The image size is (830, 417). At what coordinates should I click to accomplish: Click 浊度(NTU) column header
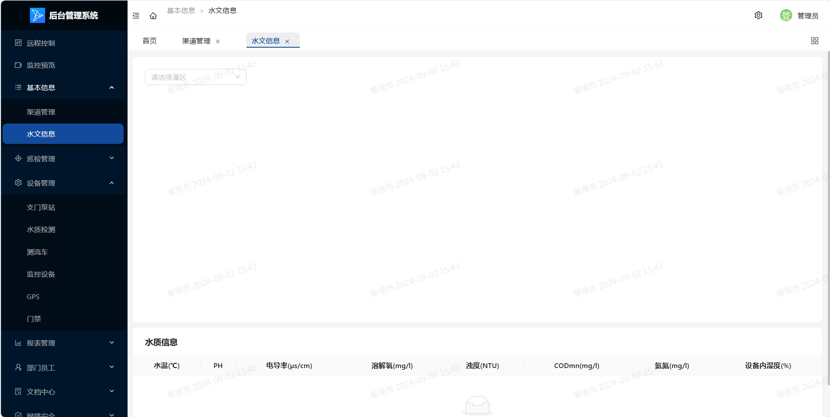482,365
